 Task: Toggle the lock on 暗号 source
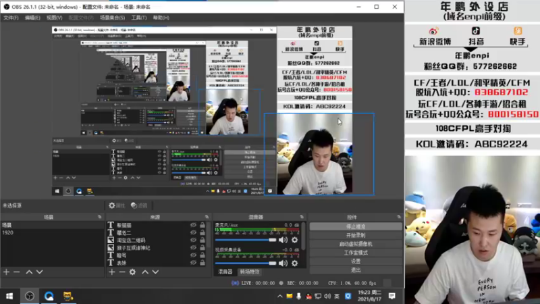202,255
